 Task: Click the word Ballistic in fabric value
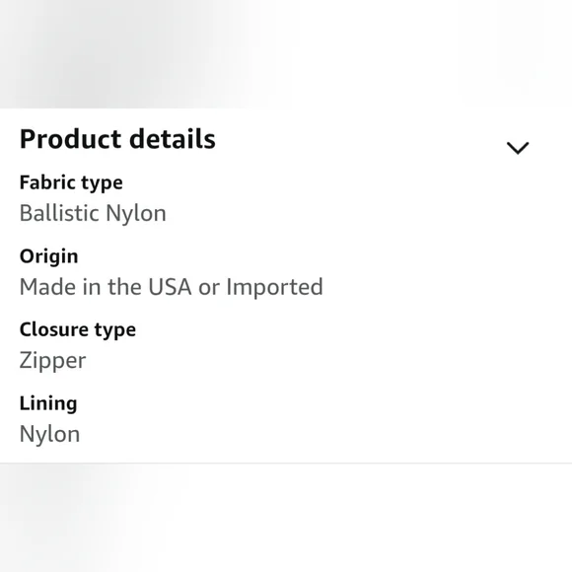(57, 213)
